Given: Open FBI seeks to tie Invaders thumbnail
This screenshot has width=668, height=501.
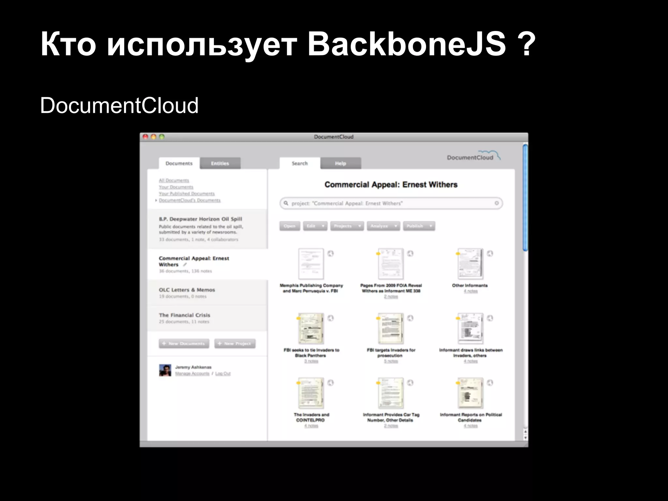Looking at the screenshot, I should [311, 328].
